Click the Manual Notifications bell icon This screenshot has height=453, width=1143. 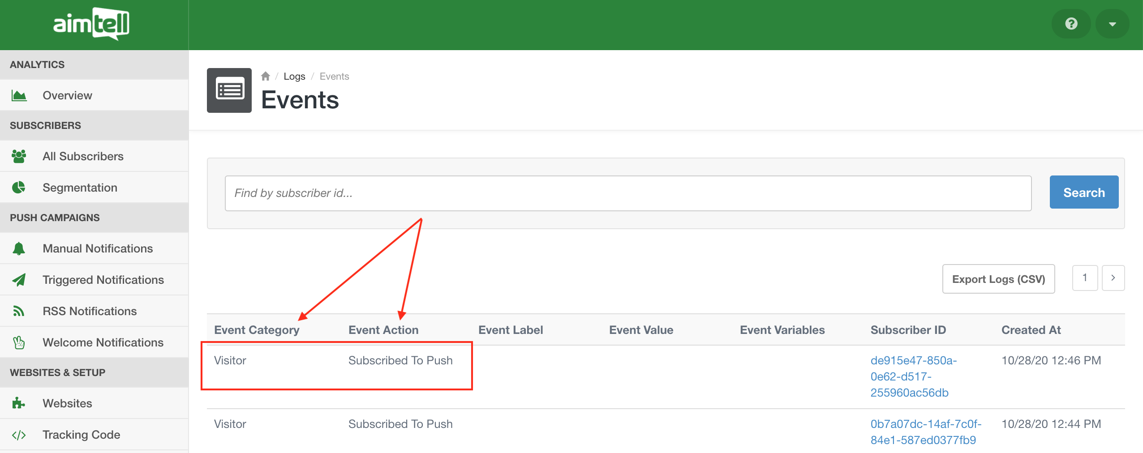click(x=19, y=248)
